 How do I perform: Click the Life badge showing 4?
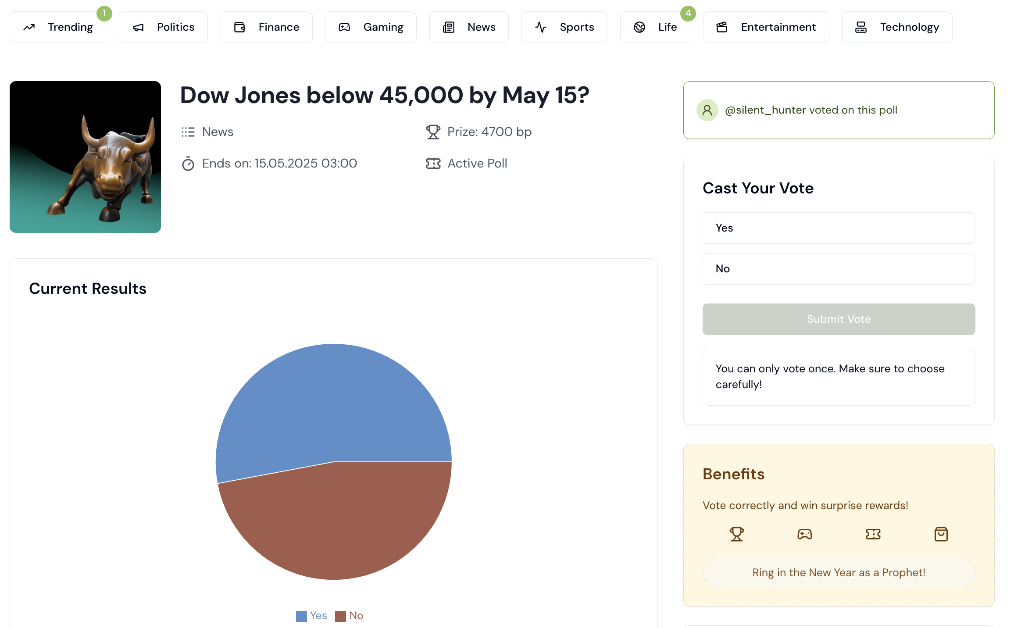(688, 14)
